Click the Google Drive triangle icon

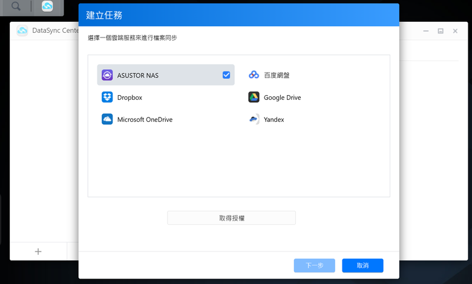254,97
